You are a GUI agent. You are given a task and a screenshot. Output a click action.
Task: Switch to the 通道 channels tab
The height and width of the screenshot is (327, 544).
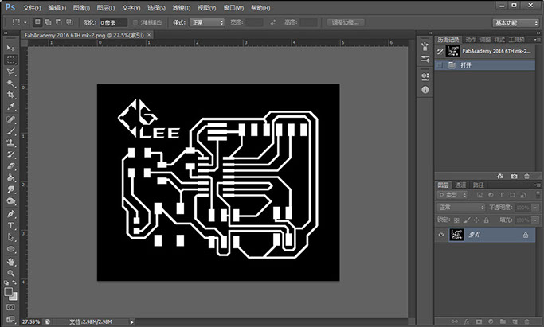460,185
